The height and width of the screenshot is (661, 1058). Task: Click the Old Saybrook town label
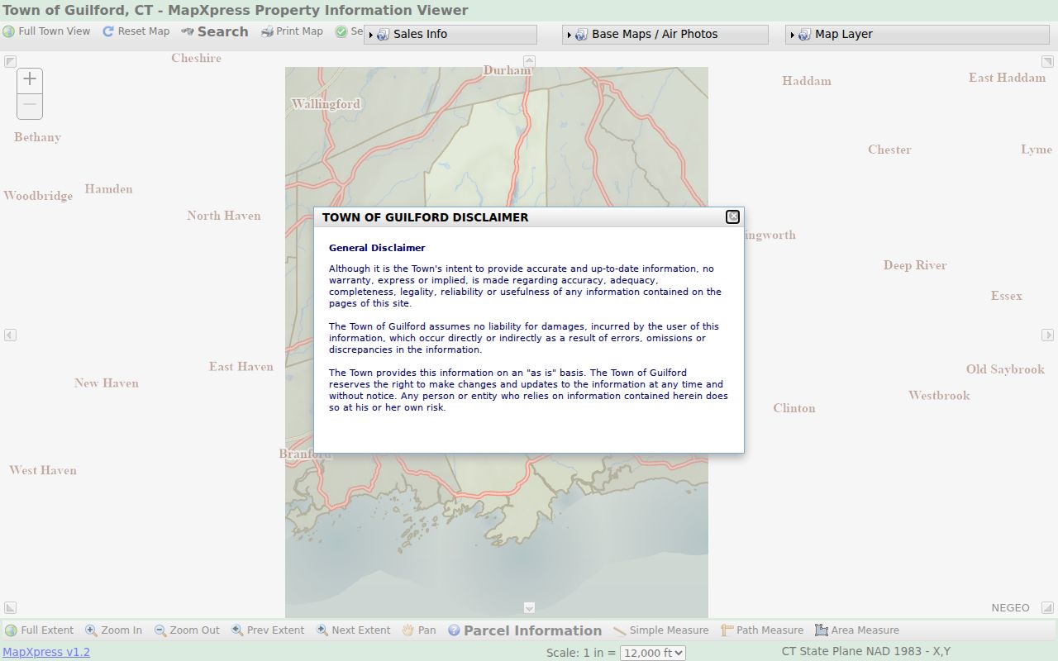click(x=1005, y=369)
